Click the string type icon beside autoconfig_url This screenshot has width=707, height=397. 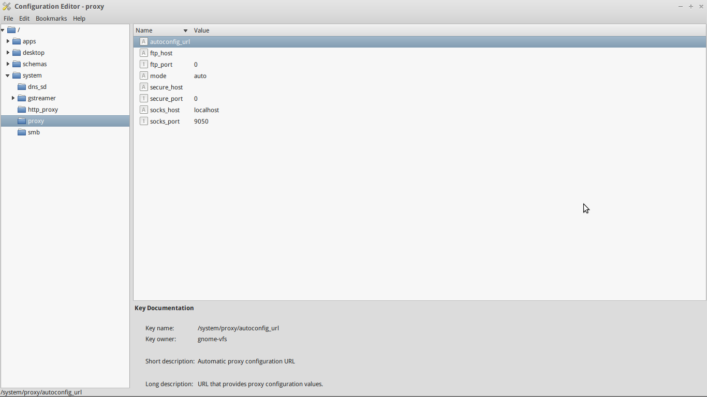[x=144, y=42]
